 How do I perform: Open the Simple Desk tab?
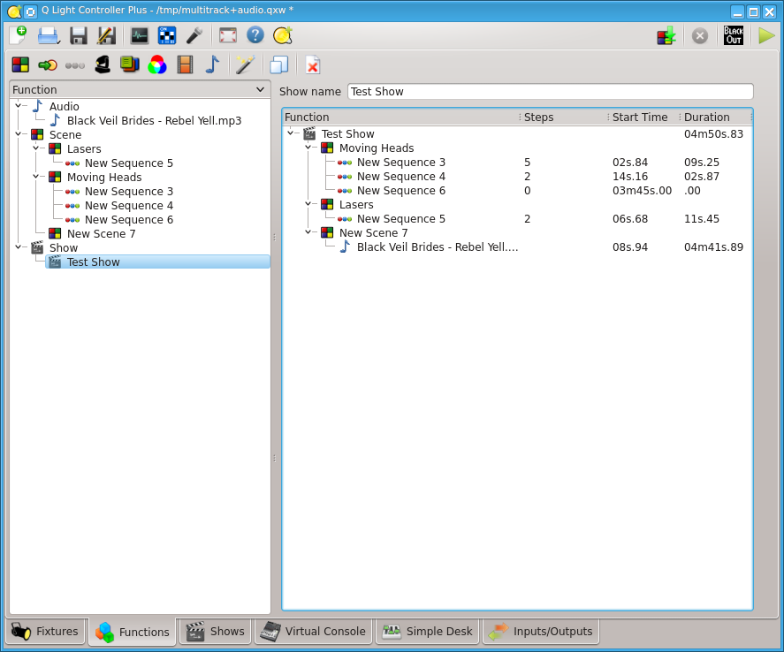coord(427,631)
